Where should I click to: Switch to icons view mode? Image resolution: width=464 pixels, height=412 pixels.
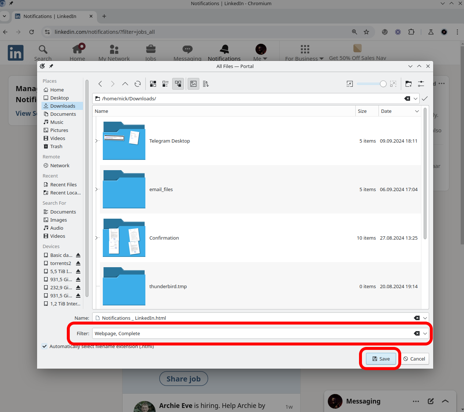tap(153, 84)
